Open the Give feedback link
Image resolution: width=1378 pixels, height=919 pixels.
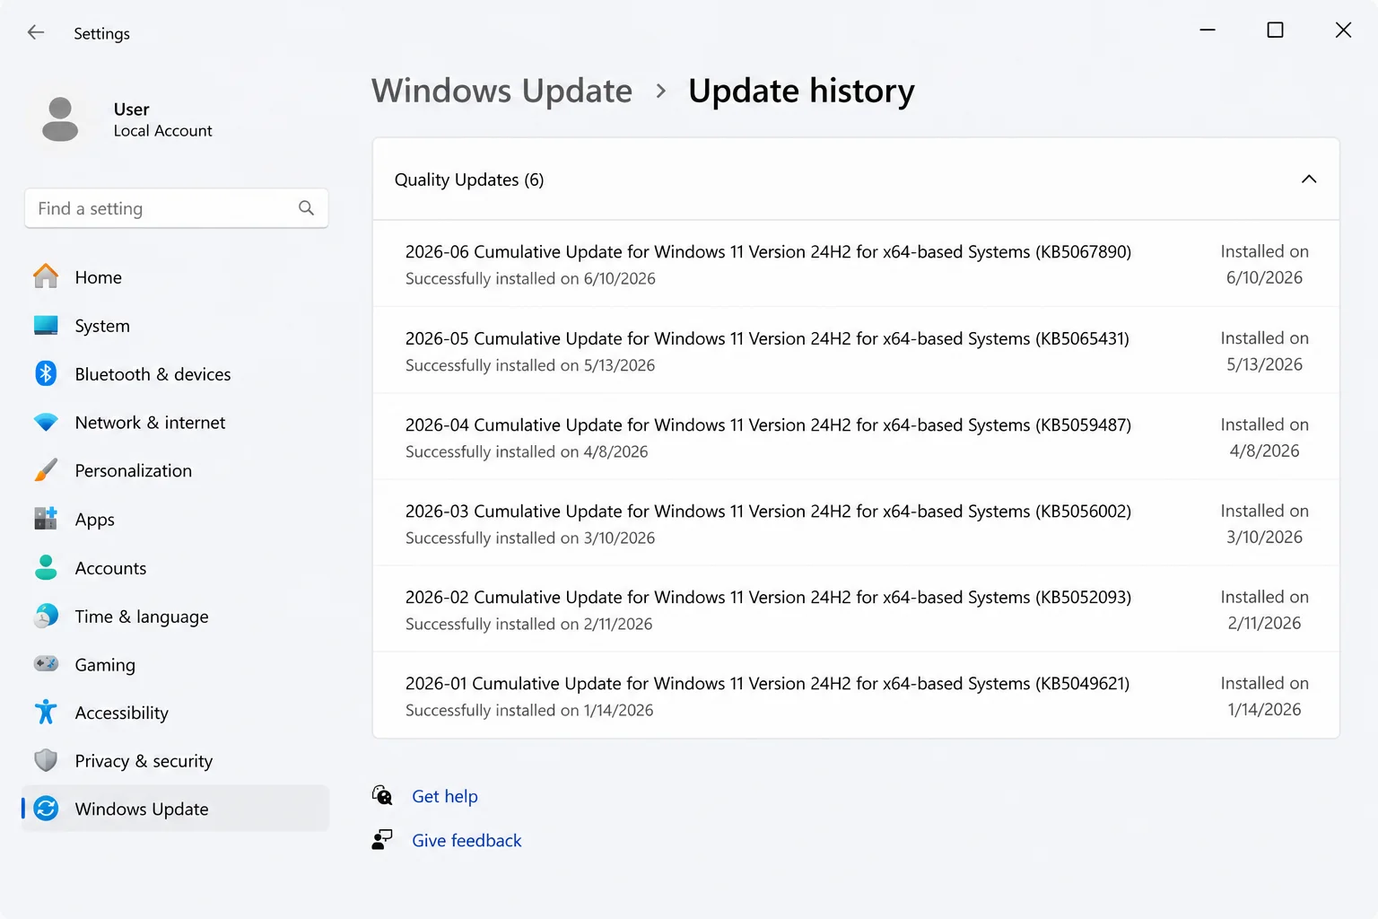pyautogui.click(x=467, y=840)
